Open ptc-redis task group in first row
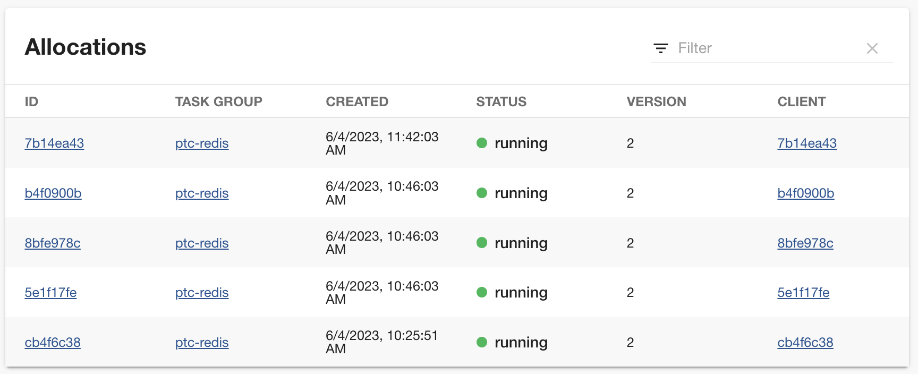 point(202,143)
